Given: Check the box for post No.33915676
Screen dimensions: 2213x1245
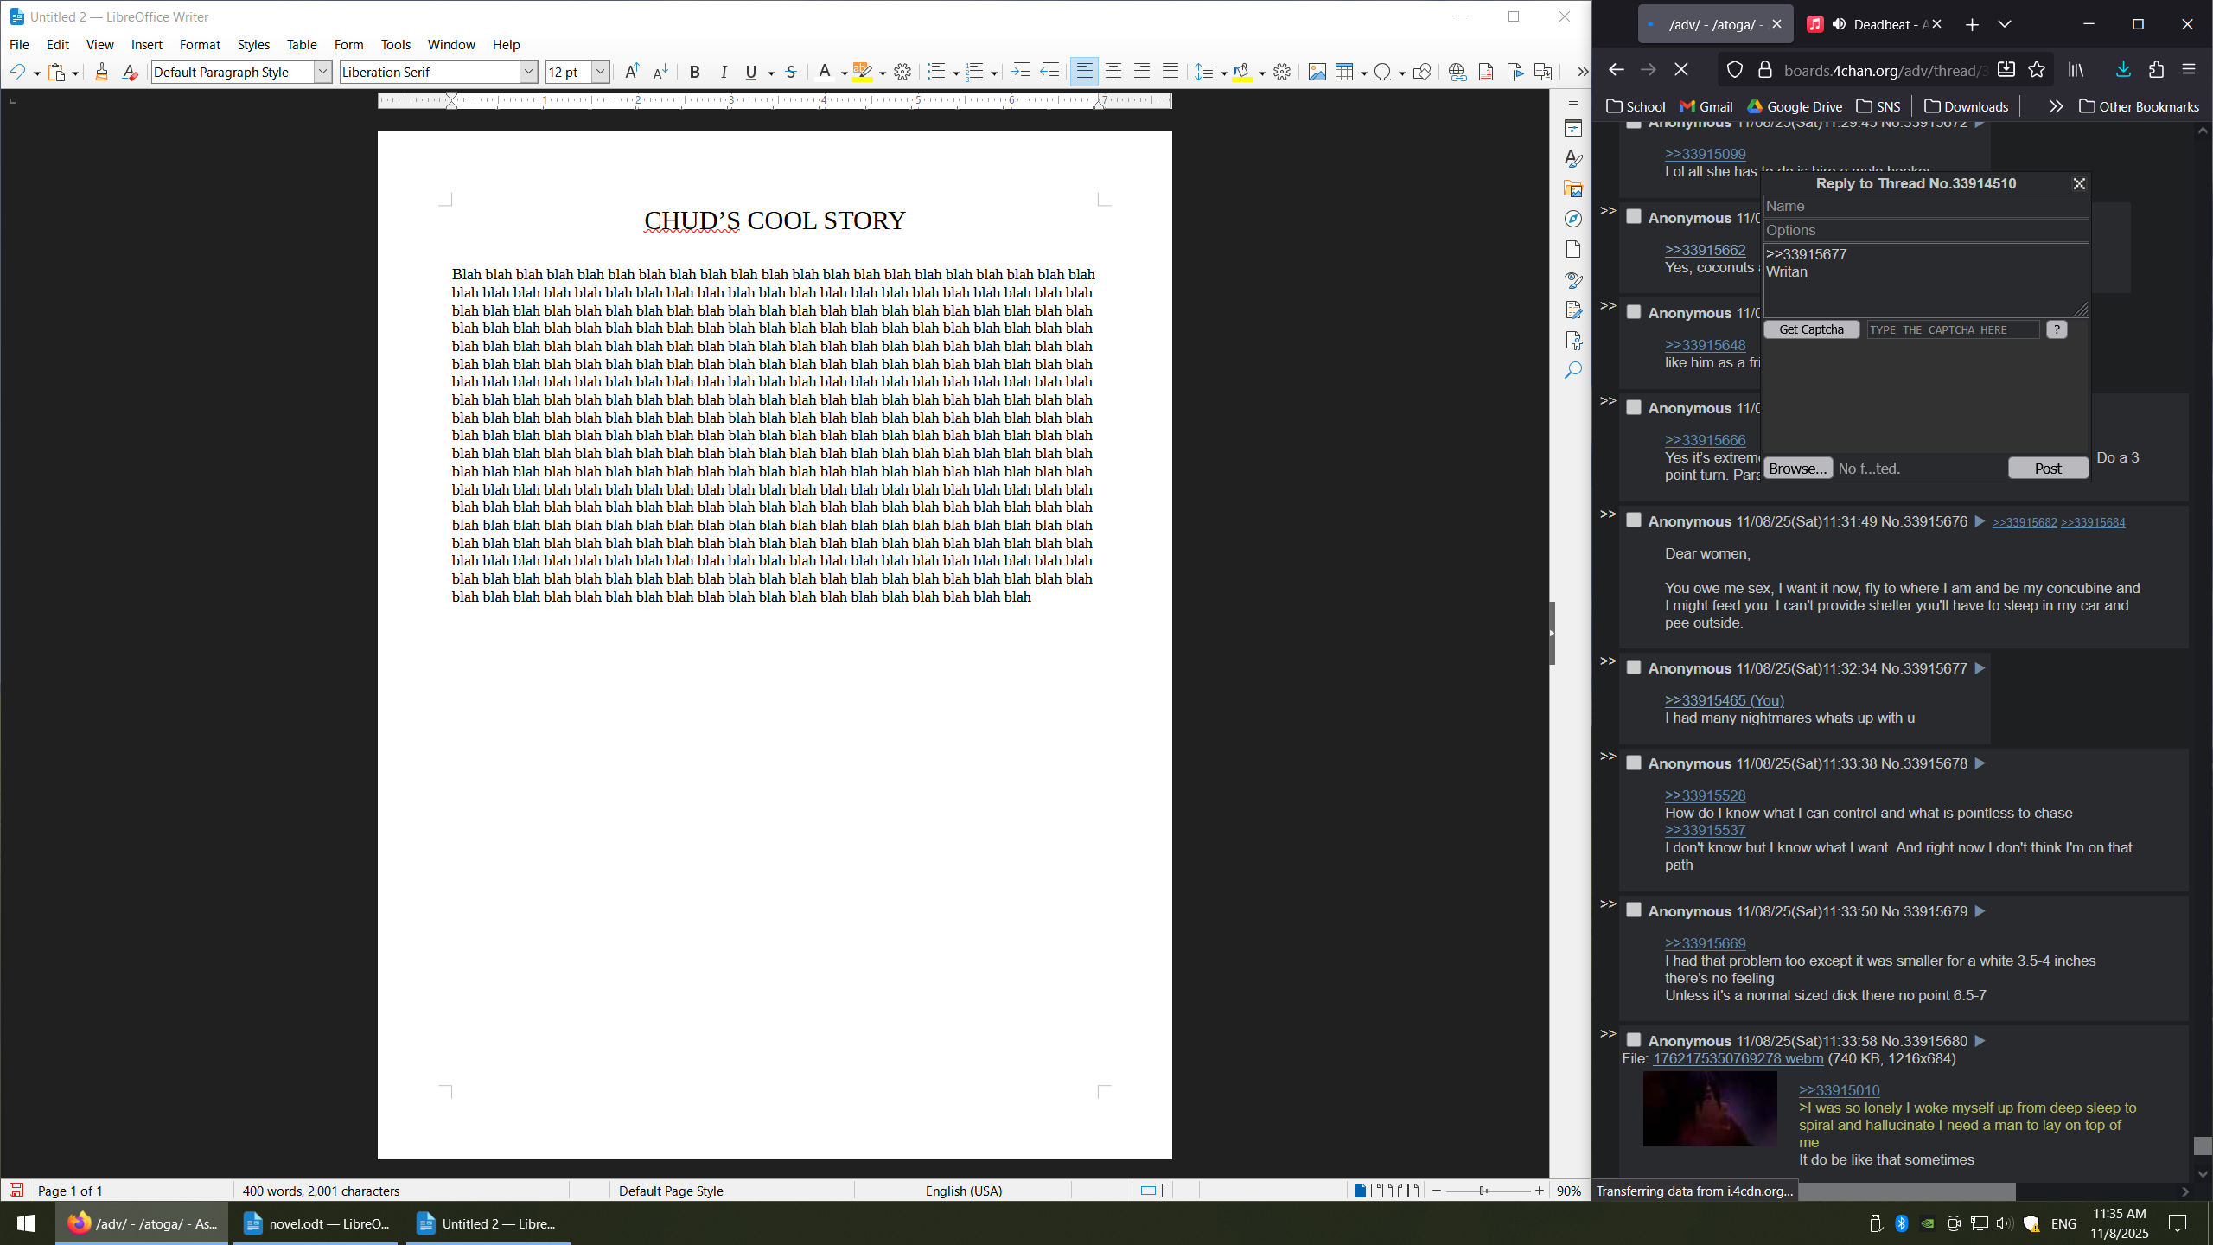Looking at the screenshot, I should click(1634, 520).
